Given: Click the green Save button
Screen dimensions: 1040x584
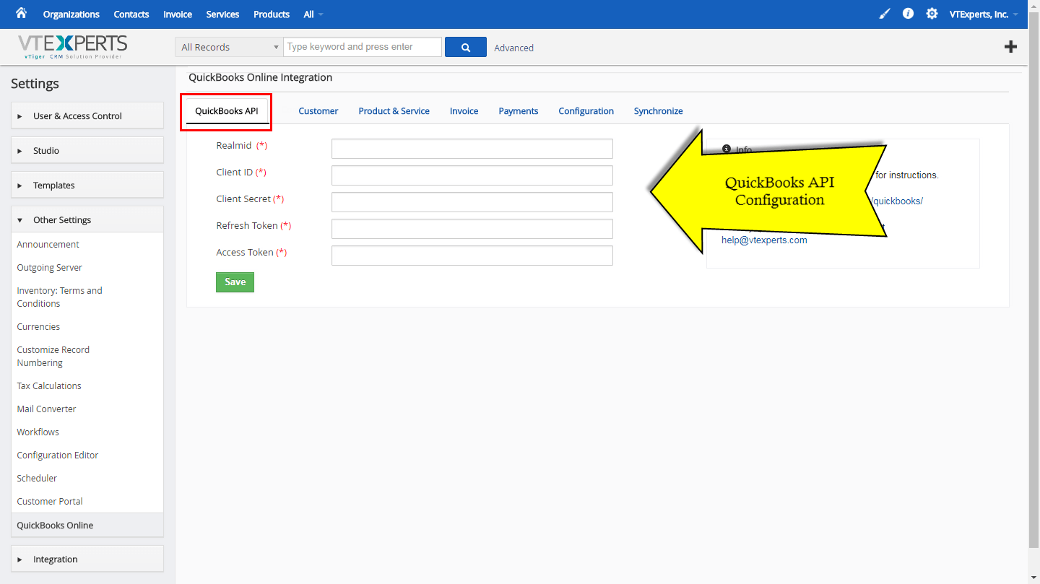Looking at the screenshot, I should tap(235, 282).
